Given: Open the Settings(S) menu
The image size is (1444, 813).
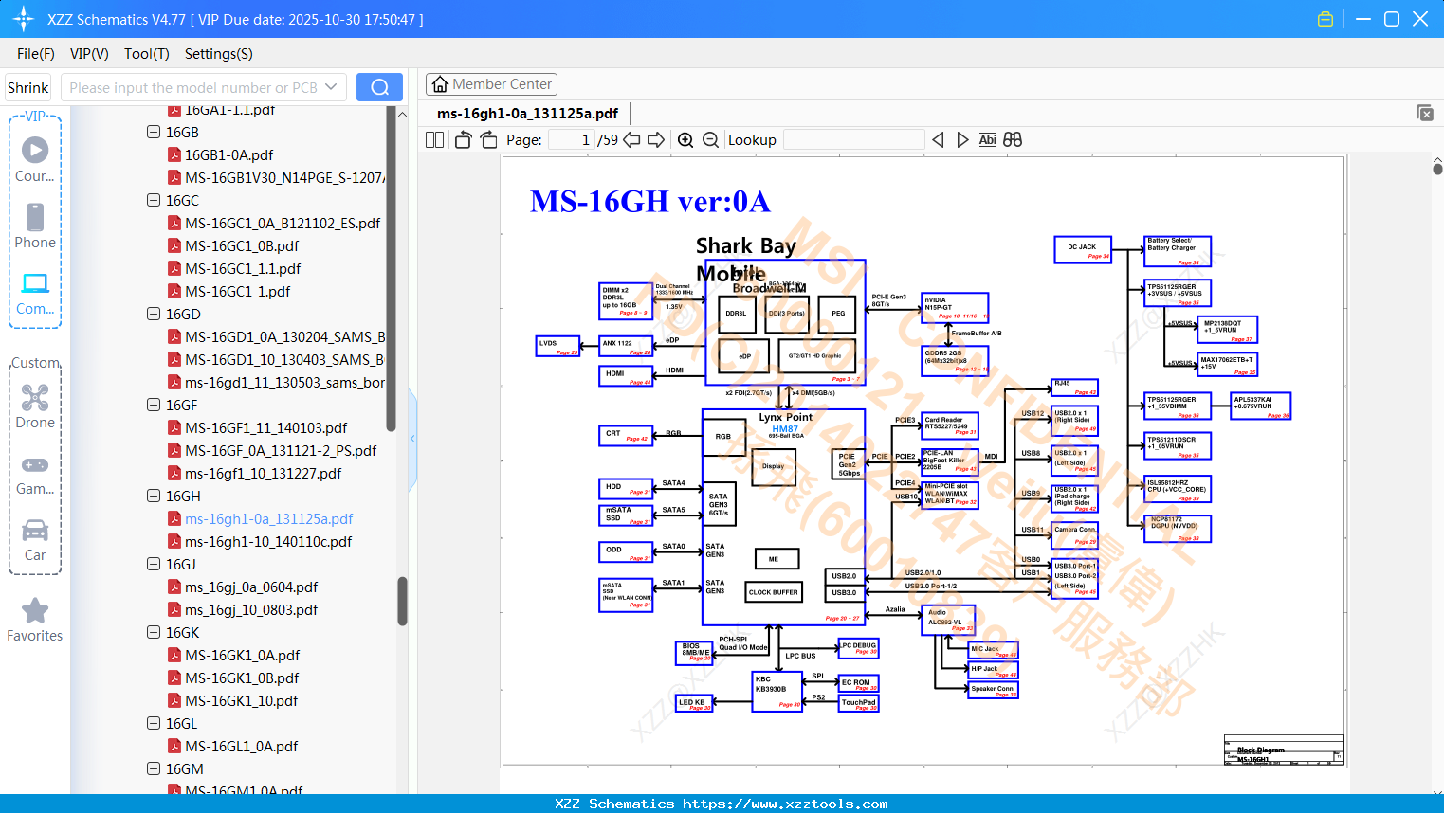Looking at the screenshot, I should tap(219, 54).
